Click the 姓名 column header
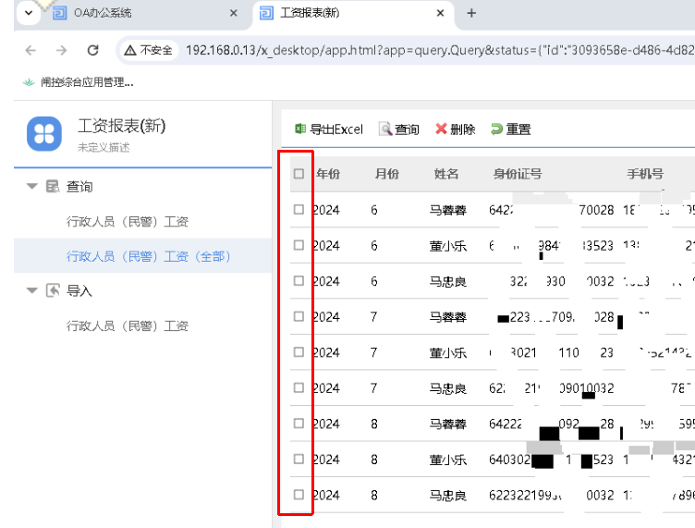This screenshot has height=528, width=695. tap(446, 174)
